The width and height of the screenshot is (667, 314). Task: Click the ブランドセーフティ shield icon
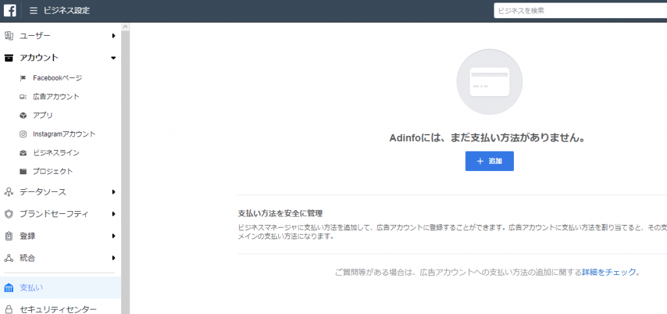[8, 214]
